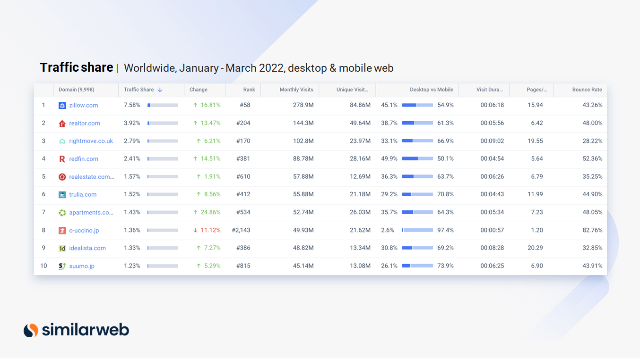Sort by the Monthly Visits column header

click(x=296, y=90)
